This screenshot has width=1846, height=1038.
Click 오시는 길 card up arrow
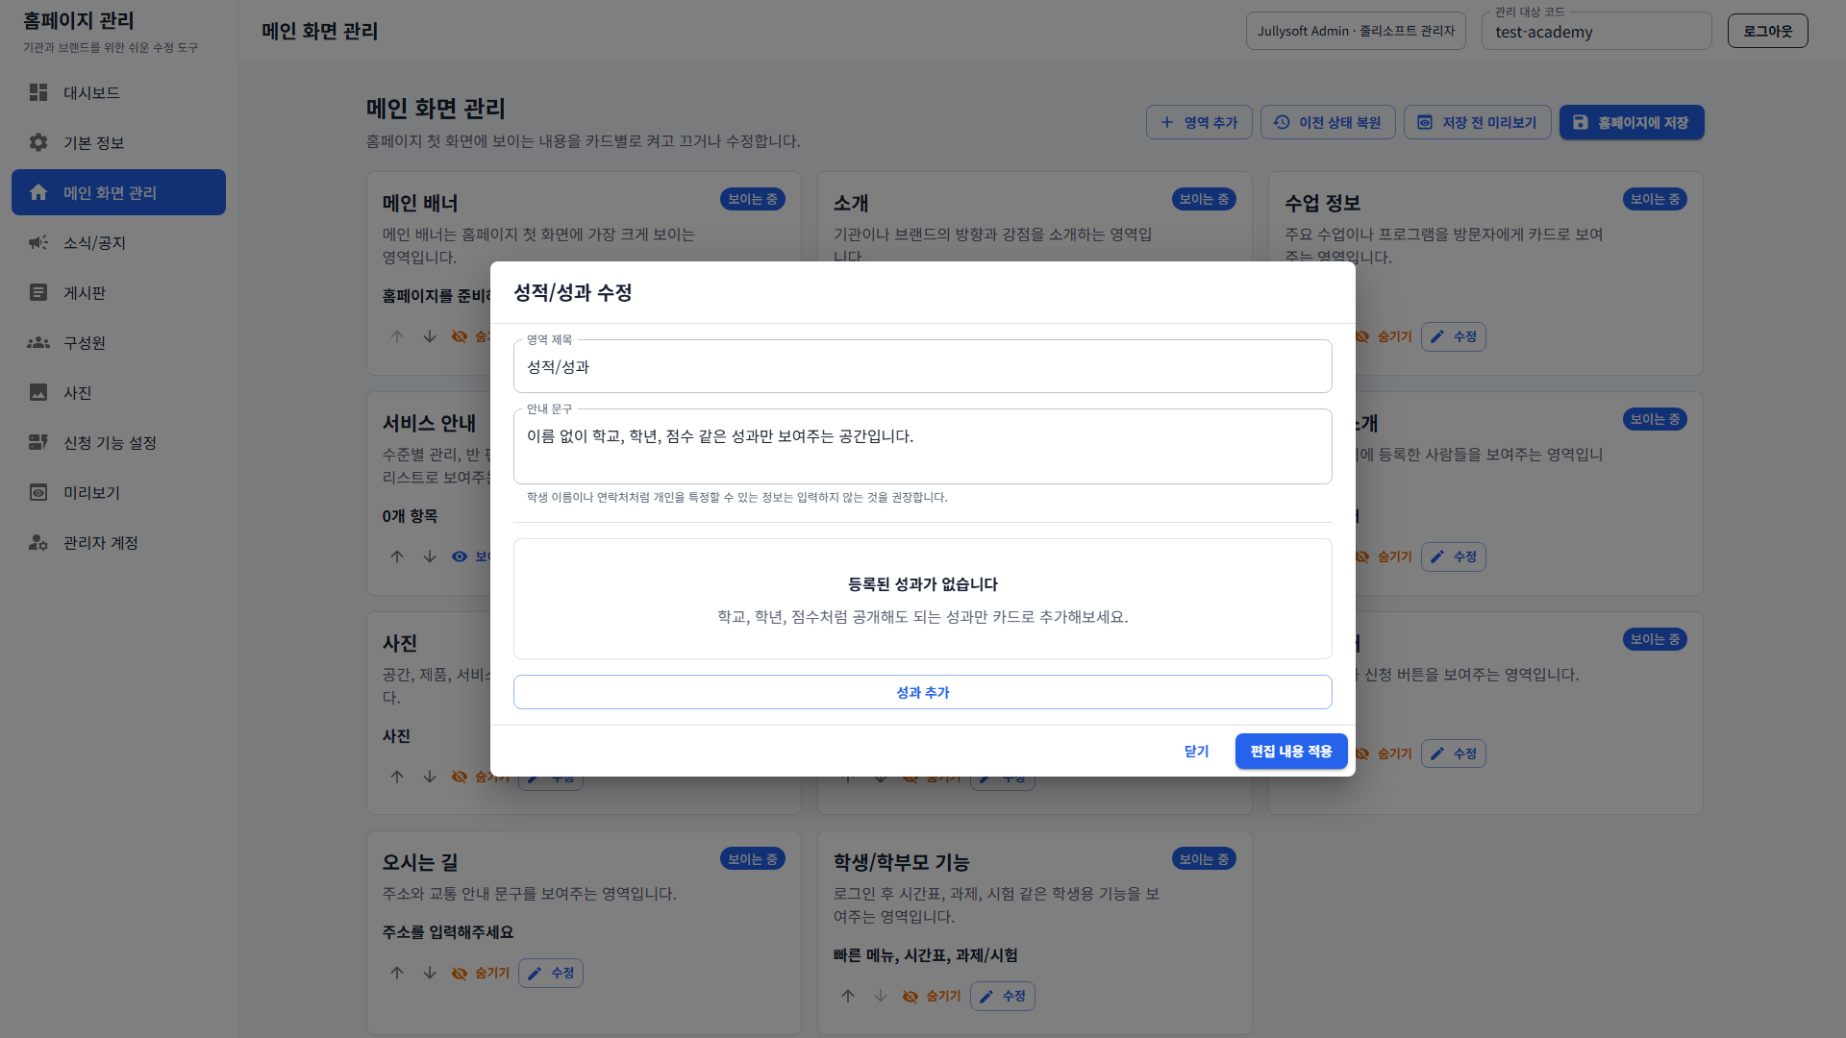click(397, 973)
